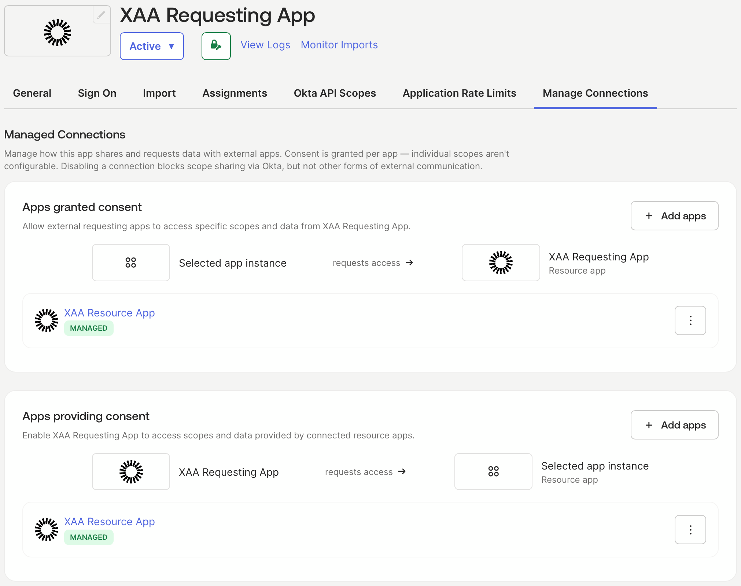Click XAA Requesting App icon in providing consent
The image size is (741, 586).
pyautogui.click(x=131, y=472)
